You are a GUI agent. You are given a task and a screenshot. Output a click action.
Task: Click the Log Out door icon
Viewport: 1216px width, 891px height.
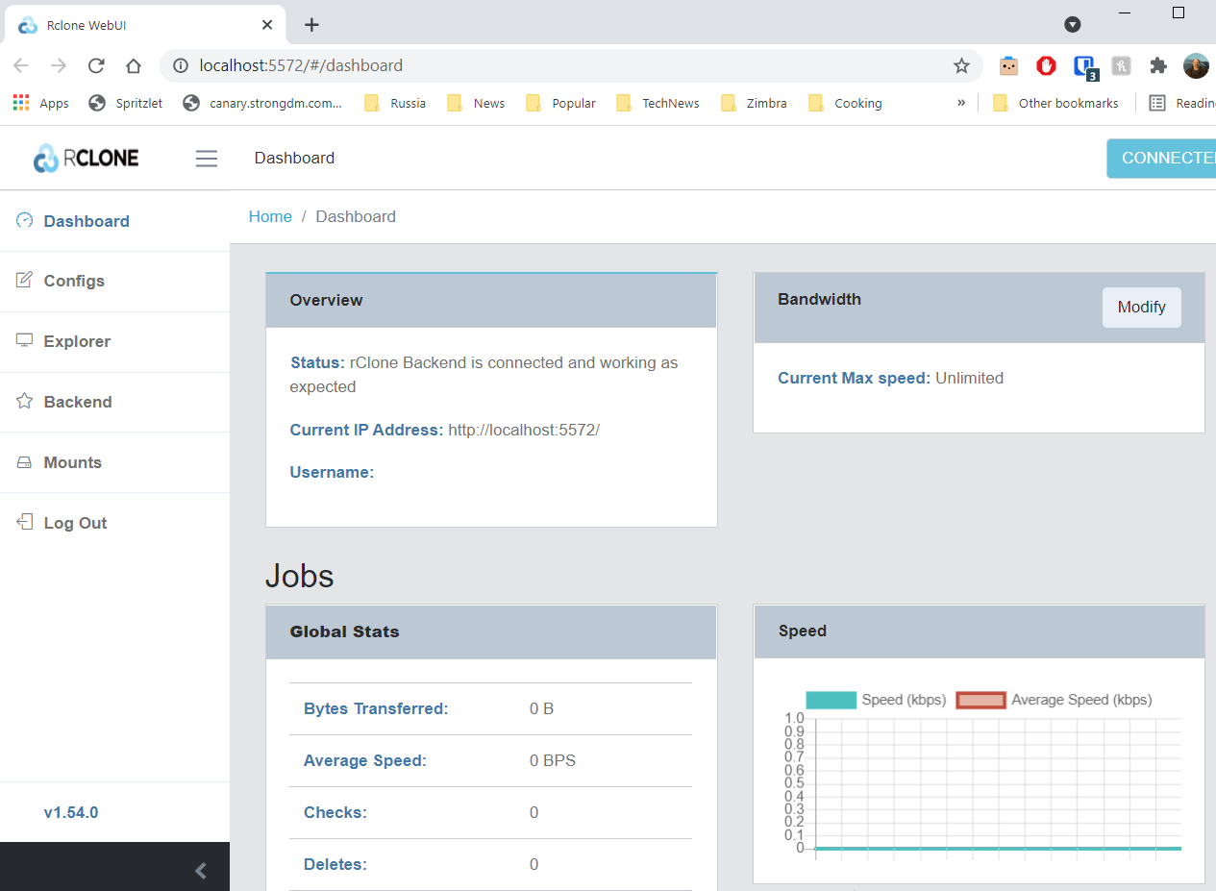tap(25, 522)
